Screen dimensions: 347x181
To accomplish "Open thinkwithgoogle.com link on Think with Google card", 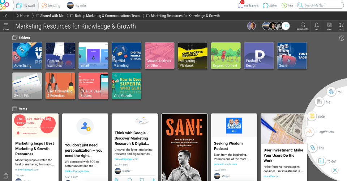I will (x=127, y=159).
